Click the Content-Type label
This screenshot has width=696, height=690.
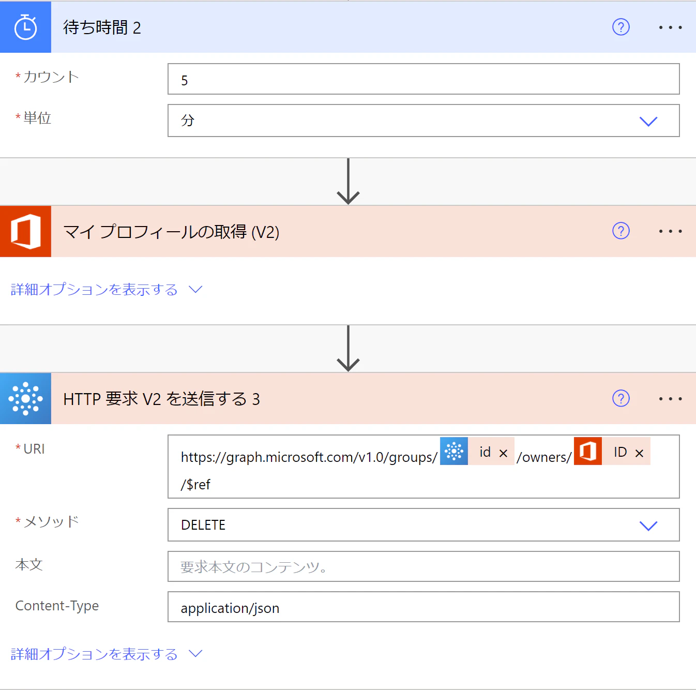(57, 606)
